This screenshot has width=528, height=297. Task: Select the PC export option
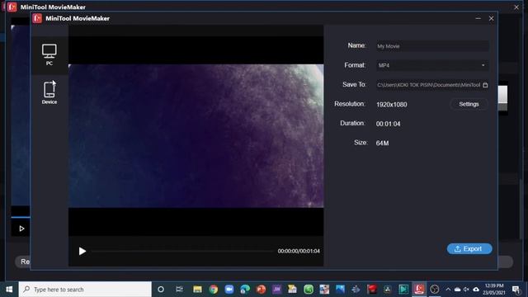[49, 54]
